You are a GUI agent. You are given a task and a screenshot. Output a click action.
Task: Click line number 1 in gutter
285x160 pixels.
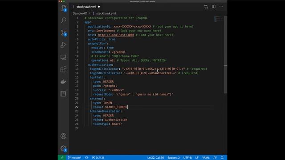77,18
